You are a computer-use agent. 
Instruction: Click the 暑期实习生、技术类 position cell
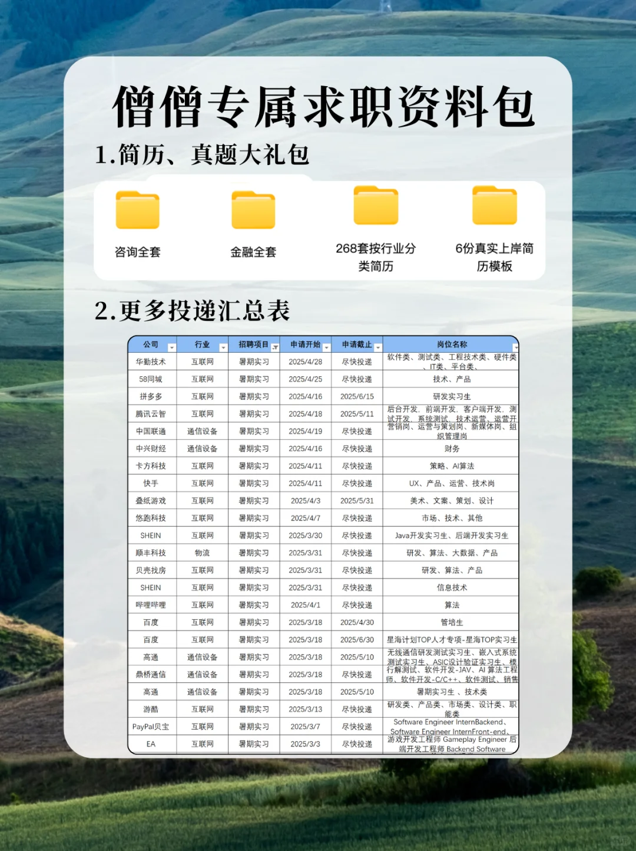(452, 692)
